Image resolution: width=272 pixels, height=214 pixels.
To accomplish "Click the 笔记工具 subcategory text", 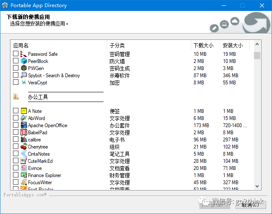I will pyautogui.click(x=119, y=154).
